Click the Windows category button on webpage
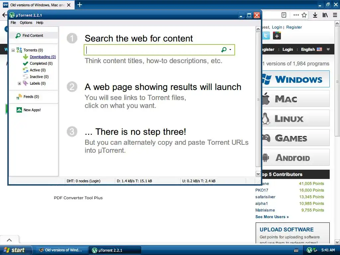340x255 pixels. pyautogui.click(x=296, y=79)
